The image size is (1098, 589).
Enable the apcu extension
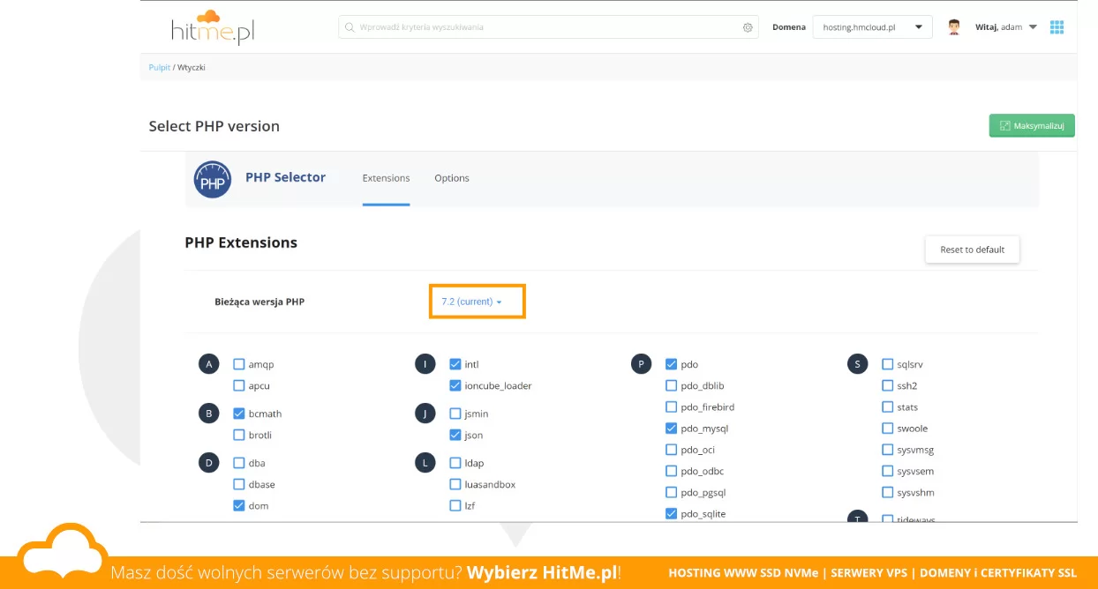[x=239, y=385]
